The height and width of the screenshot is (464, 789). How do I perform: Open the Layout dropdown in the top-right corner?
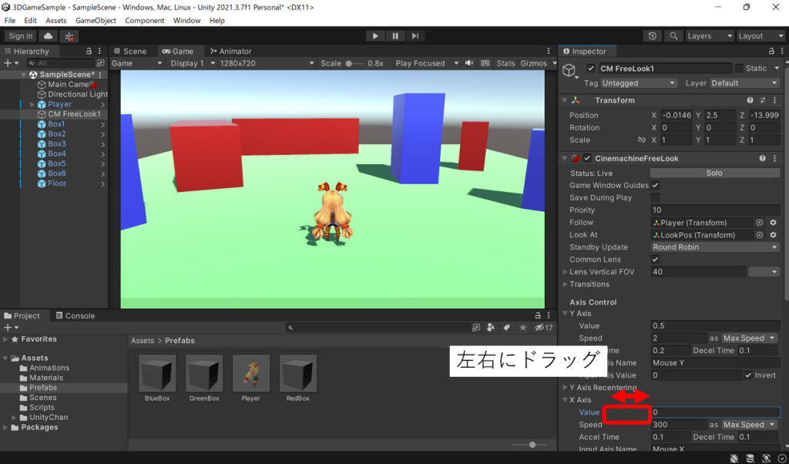760,35
